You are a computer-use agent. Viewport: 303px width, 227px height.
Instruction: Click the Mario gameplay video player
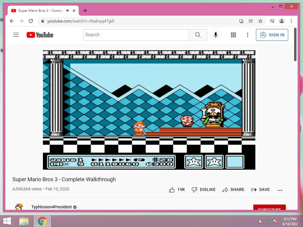click(149, 110)
